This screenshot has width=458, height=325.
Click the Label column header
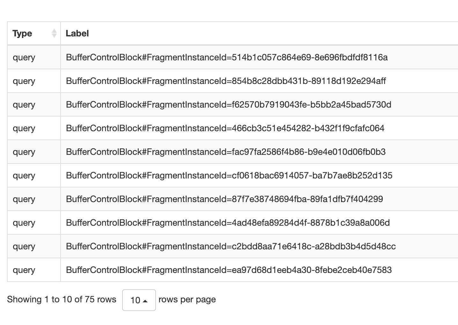point(77,33)
